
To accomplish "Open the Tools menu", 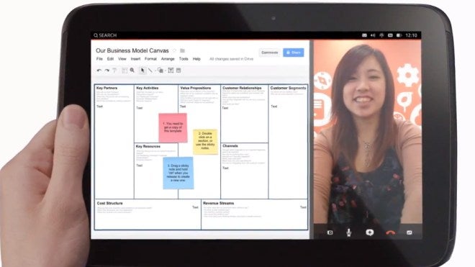I will (184, 59).
